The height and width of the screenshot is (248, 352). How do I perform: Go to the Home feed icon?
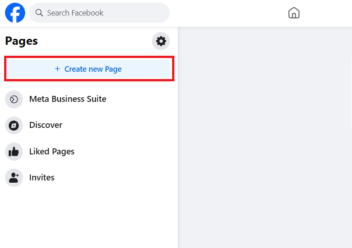[x=294, y=13]
